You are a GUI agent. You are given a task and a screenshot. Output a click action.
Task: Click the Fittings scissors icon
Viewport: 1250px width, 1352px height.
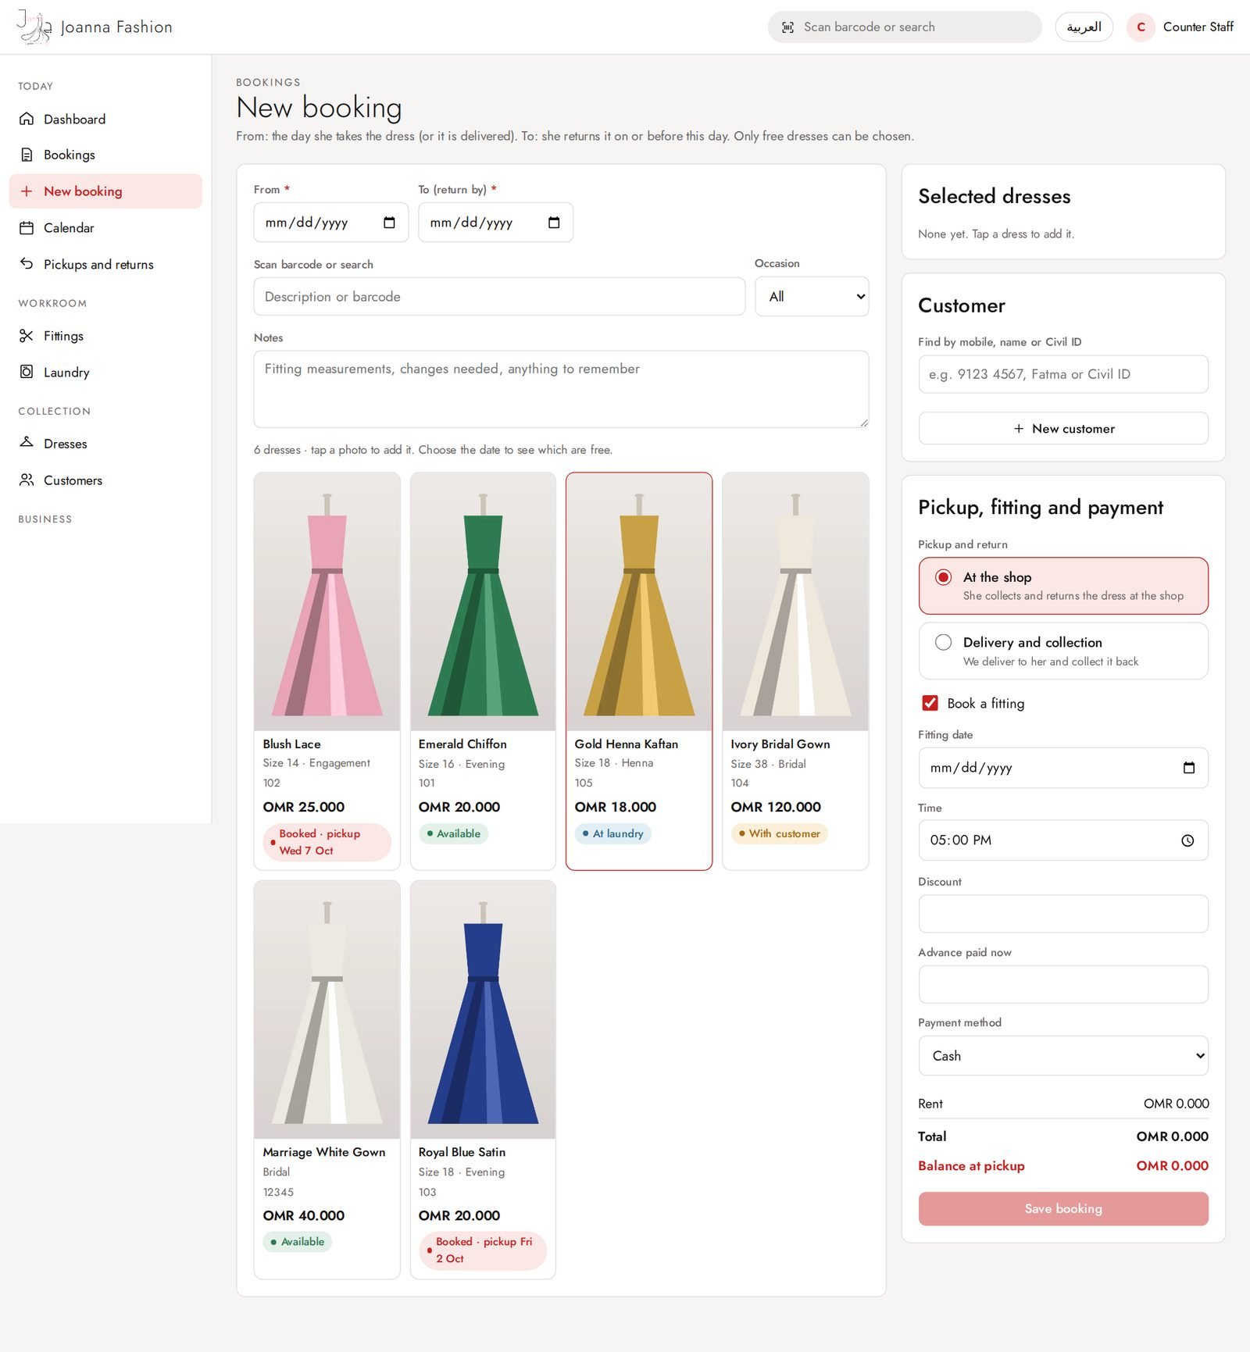(x=27, y=336)
